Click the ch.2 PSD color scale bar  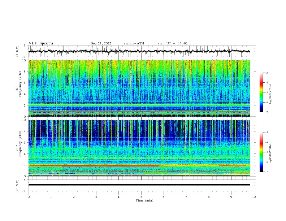pos(261,152)
